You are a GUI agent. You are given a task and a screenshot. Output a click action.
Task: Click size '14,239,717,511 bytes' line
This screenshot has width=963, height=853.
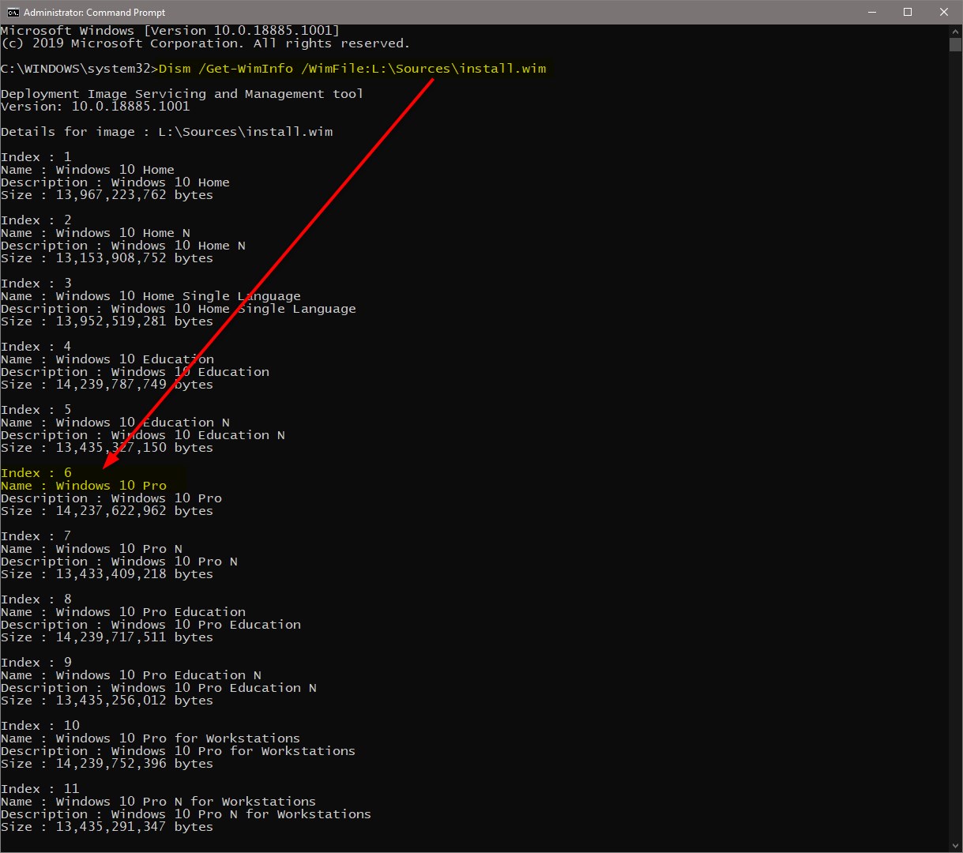click(107, 637)
